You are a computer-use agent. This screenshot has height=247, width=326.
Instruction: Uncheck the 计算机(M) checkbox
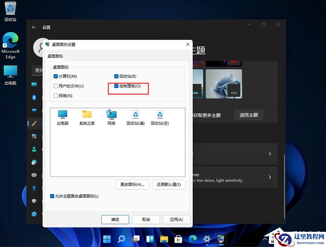56,76
